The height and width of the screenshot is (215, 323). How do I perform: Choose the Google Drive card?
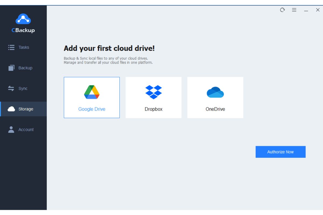(92, 98)
